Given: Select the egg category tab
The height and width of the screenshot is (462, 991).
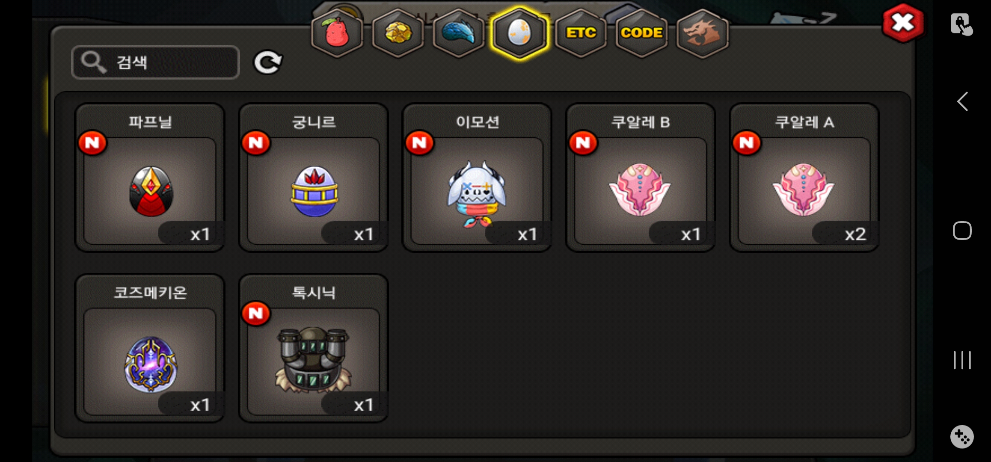Looking at the screenshot, I should [519, 33].
